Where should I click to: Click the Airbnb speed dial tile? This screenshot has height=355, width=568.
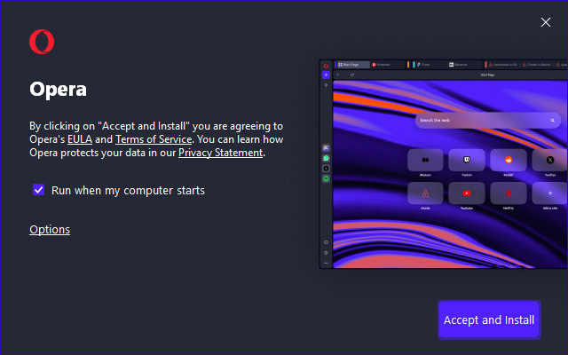coord(425,193)
